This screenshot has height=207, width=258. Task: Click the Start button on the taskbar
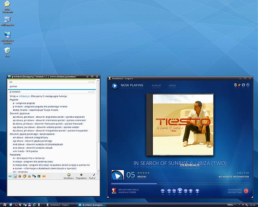point(5,205)
